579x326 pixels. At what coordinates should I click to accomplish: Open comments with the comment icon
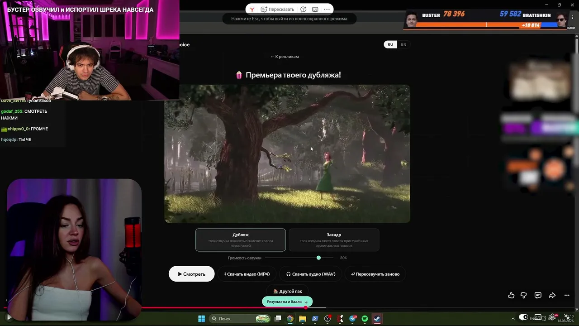538,295
